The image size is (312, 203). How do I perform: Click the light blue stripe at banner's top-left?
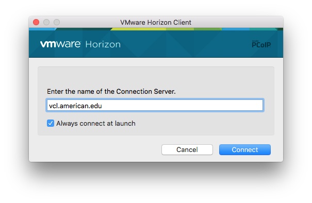(42, 29)
